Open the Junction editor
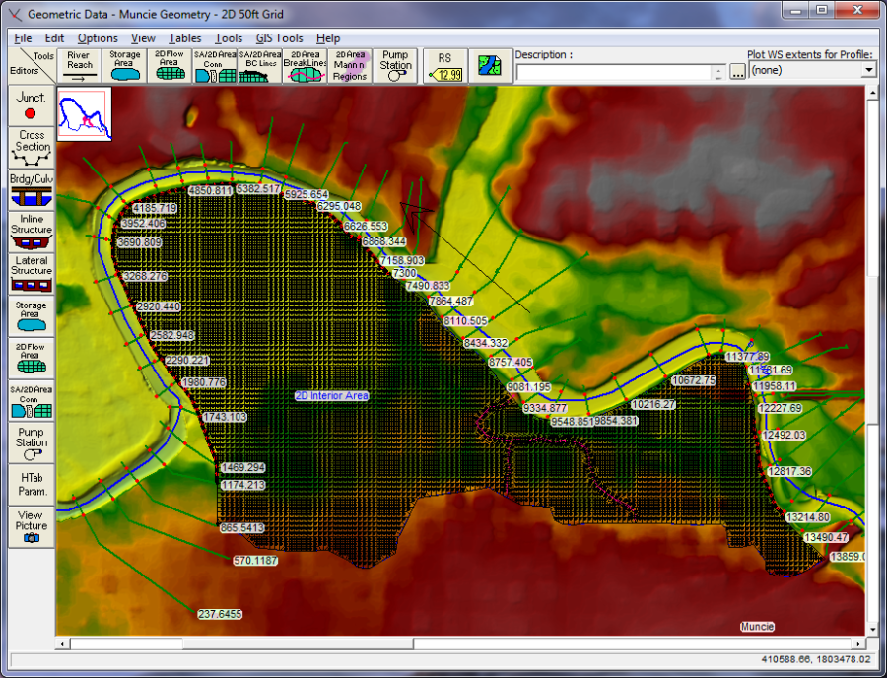The image size is (887, 678). [31, 106]
